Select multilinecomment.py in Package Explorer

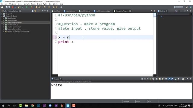14,27
